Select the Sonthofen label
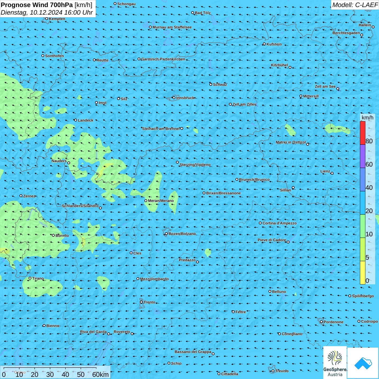Screen dimensions: 379x379 (54, 56)
